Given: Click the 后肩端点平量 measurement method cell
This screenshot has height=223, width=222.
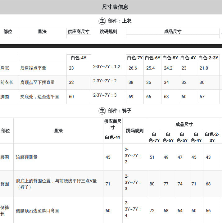Looking at the screenshot, I should click(33, 68).
